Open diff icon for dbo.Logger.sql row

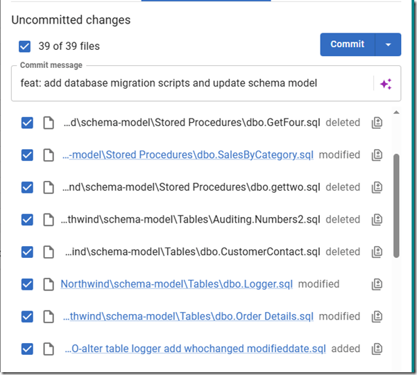[x=377, y=284]
